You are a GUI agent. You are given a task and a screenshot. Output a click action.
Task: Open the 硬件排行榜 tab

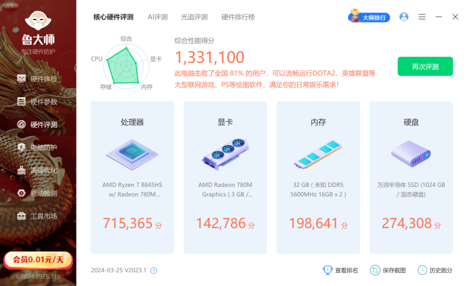[238, 17]
